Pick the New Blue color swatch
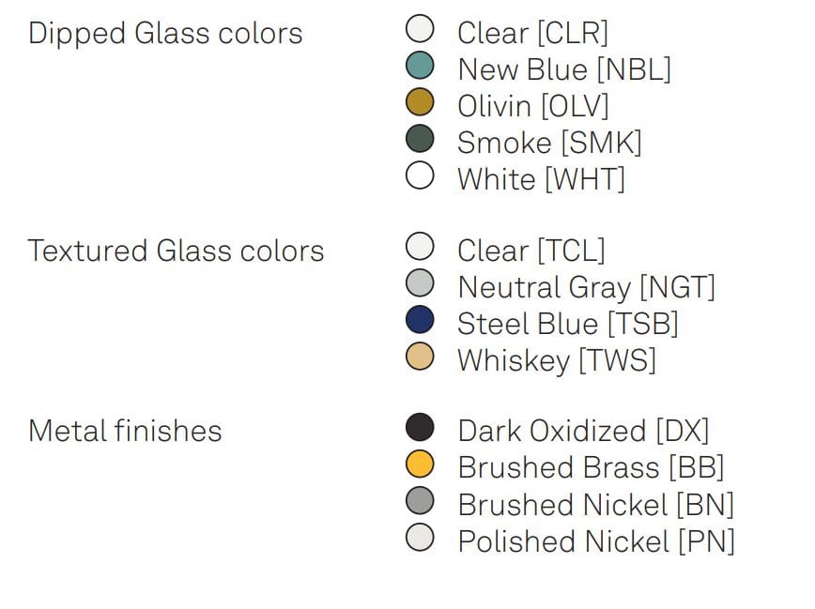Viewport: 815px width, 609px height. pyautogui.click(x=420, y=65)
